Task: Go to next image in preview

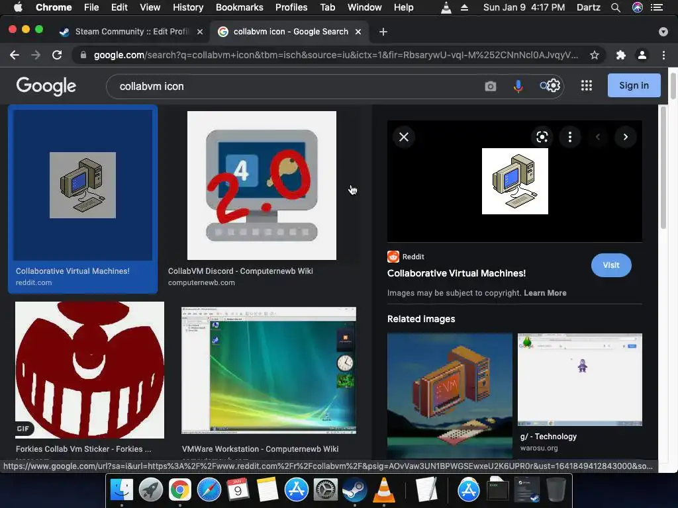Action: click(625, 137)
